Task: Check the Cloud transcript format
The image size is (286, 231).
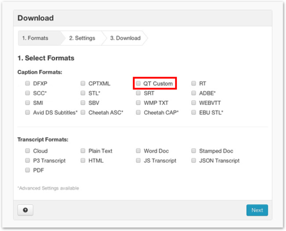Action: [x=27, y=150]
